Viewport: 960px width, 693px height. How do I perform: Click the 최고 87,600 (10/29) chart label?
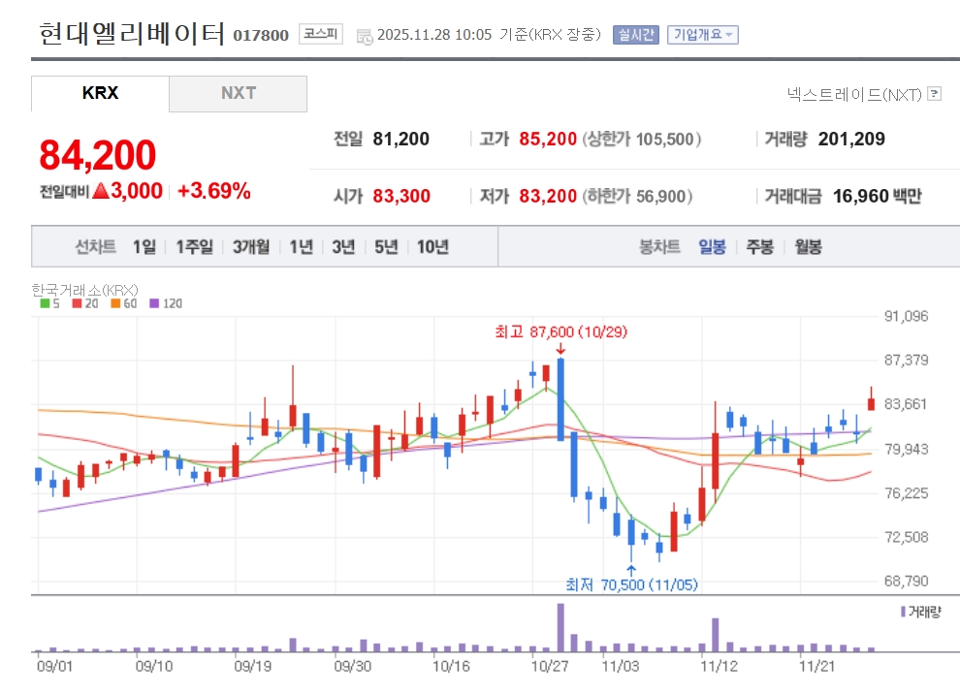pos(560,331)
